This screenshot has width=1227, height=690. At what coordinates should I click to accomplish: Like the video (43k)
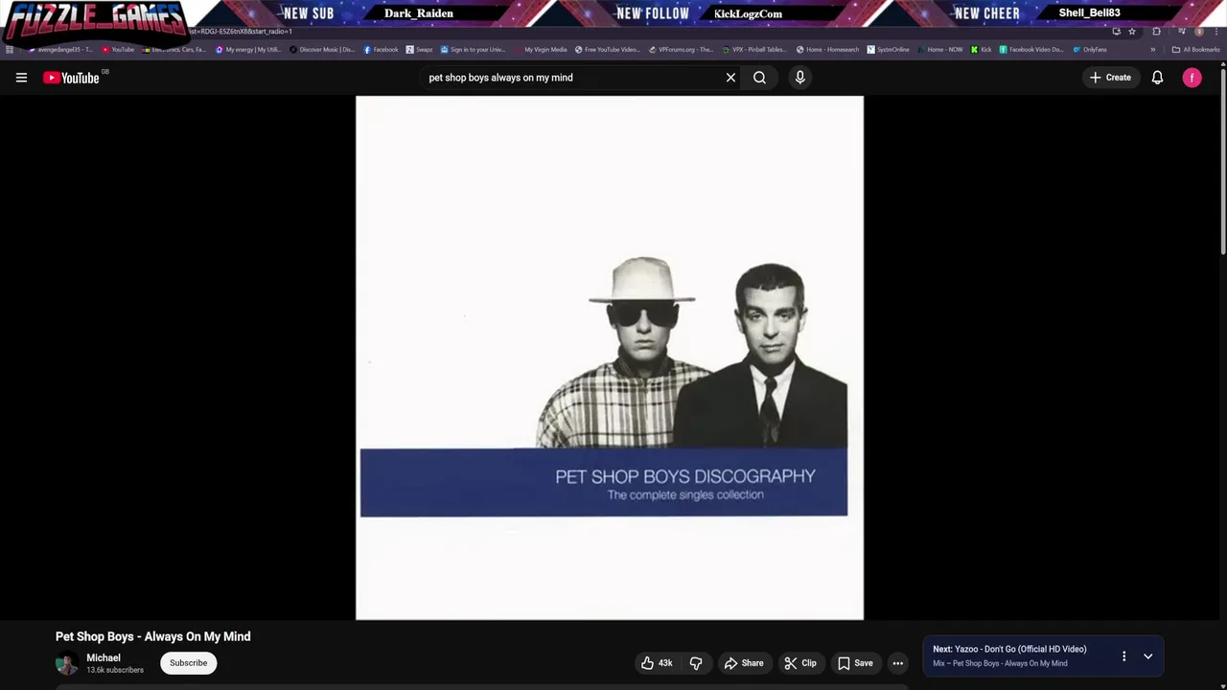tap(658, 663)
